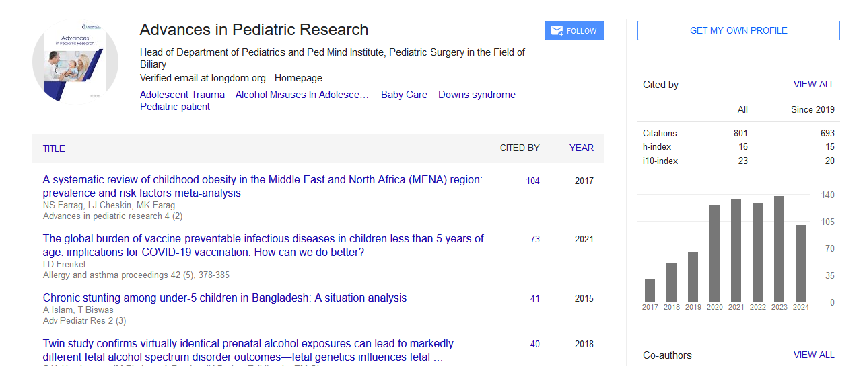
Task: Open the Homepage link
Action: coord(298,78)
